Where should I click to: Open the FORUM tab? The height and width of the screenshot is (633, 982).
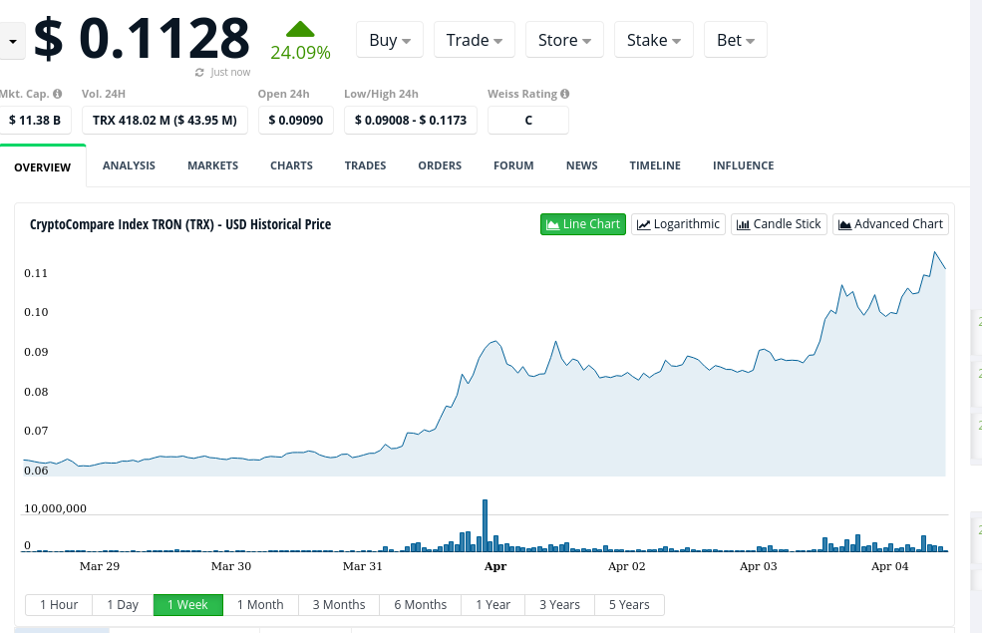click(513, 165)
